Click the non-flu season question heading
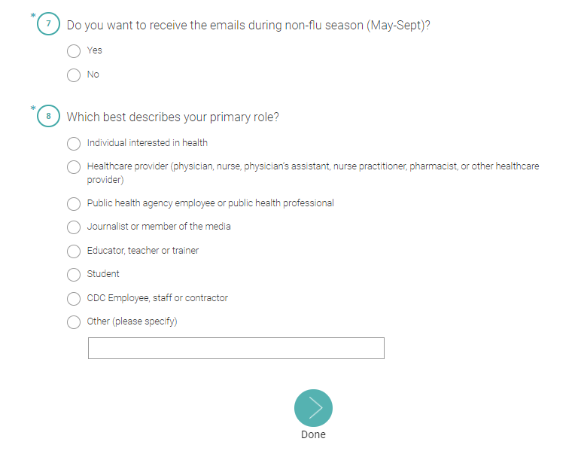Viewport: 572px width, 457px height. (x=248, y=25)
